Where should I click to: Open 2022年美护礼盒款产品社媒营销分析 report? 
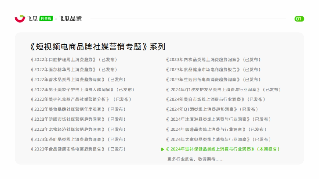tap(81, 99)
